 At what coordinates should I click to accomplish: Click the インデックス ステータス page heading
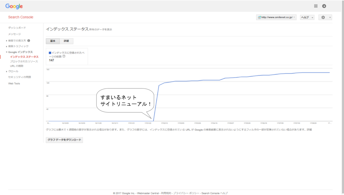point(67,29)
